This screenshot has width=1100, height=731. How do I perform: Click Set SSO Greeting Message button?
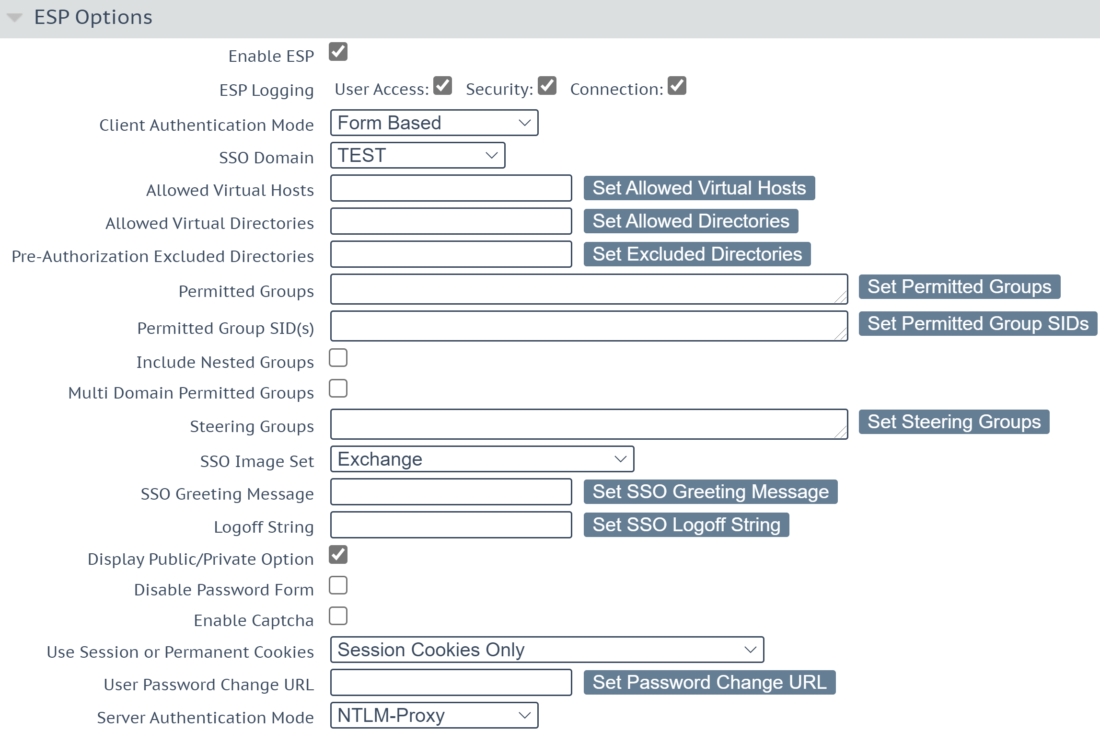[x=710, y=492]
